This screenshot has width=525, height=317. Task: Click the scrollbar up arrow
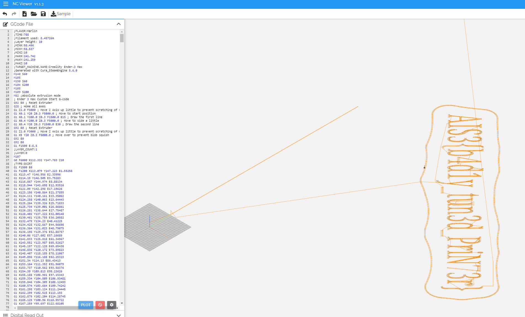(122, 32)
